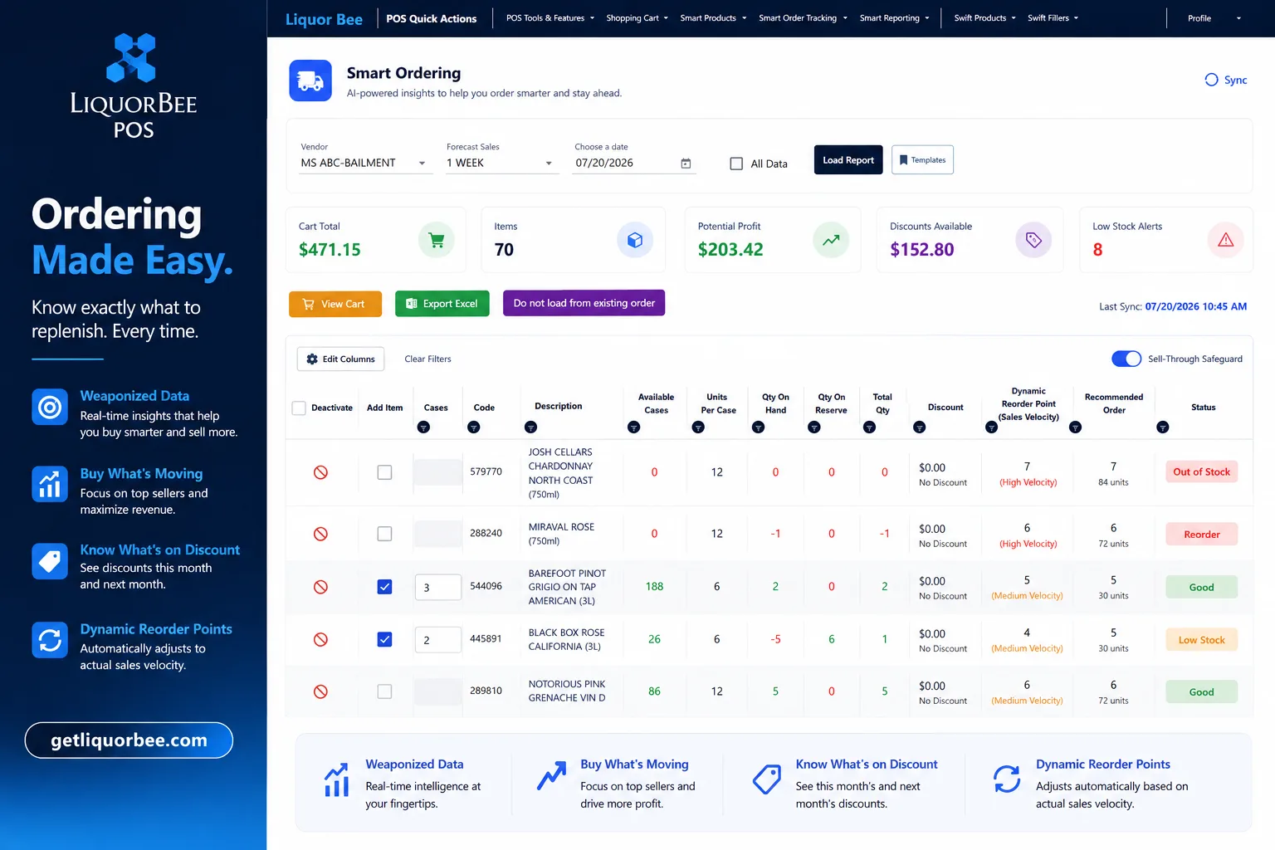Filter the Qty On Hand column
Screen dimensions: 1275x850
pyautogui.click(x=758, y=427)
